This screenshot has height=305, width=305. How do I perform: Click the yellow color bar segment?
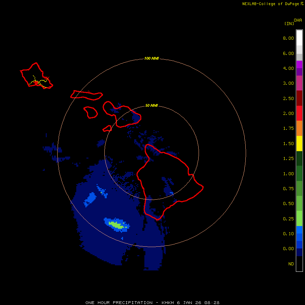pyautogui.click(x=299, y=143)
